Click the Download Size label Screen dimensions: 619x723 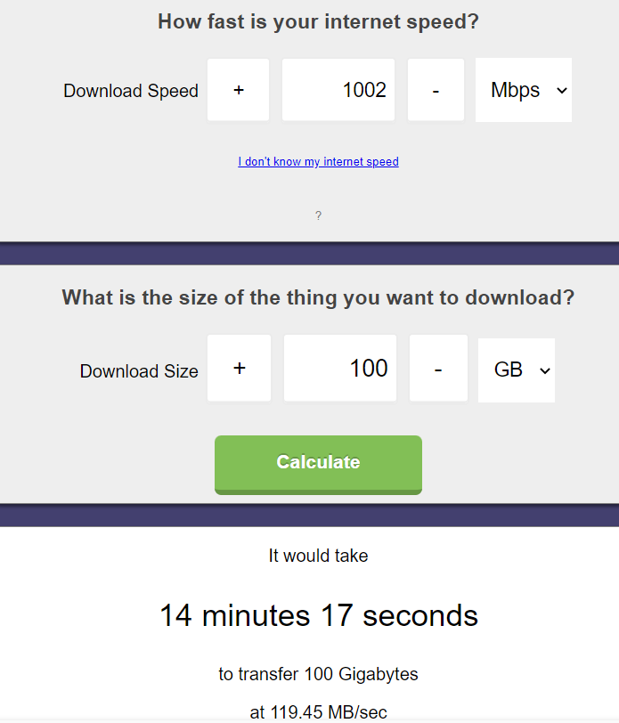139,371
